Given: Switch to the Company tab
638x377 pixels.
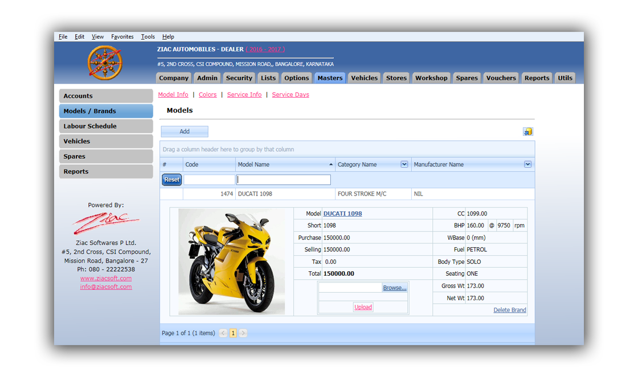Looking at the screenshot, I should tap(174, 78).
